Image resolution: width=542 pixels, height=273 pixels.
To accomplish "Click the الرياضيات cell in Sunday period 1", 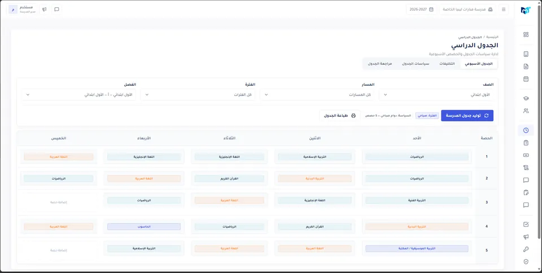I will coord(417,157).
